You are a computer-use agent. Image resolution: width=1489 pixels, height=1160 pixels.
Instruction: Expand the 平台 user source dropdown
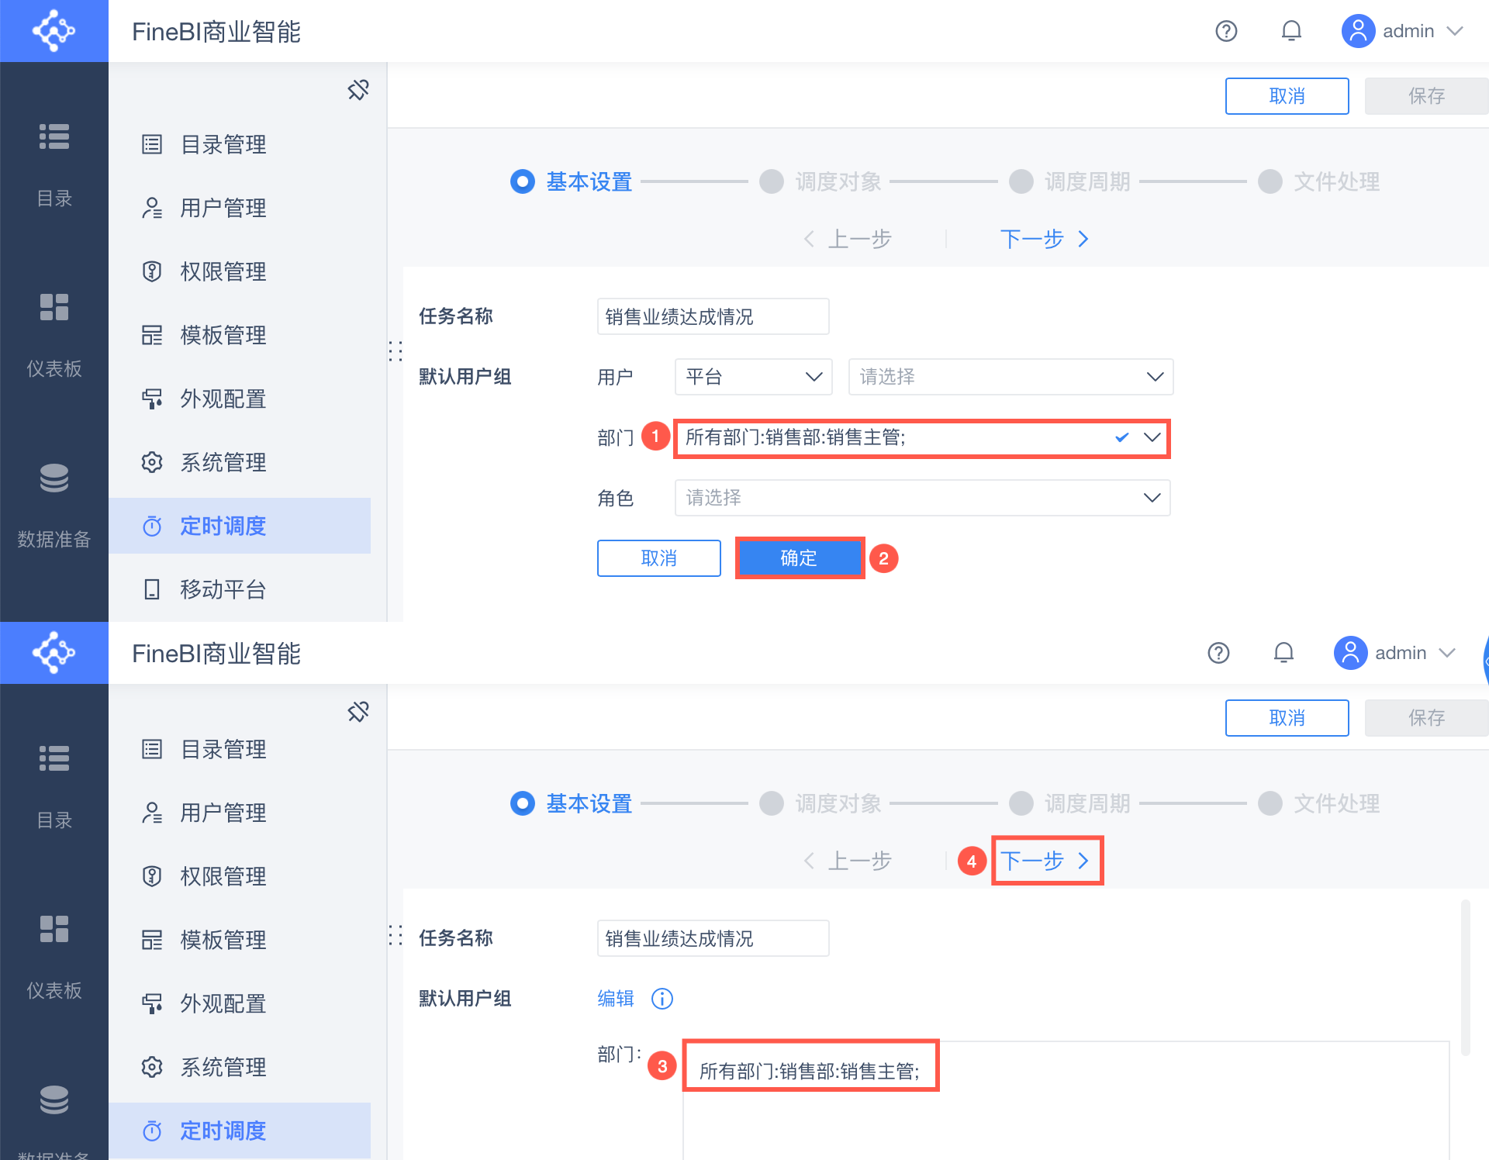(753, 377)
